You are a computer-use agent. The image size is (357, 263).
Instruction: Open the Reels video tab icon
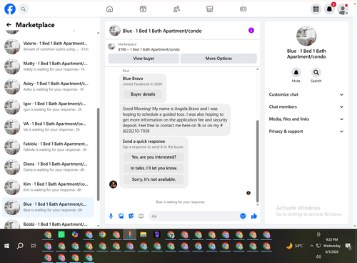click(143, 9)
